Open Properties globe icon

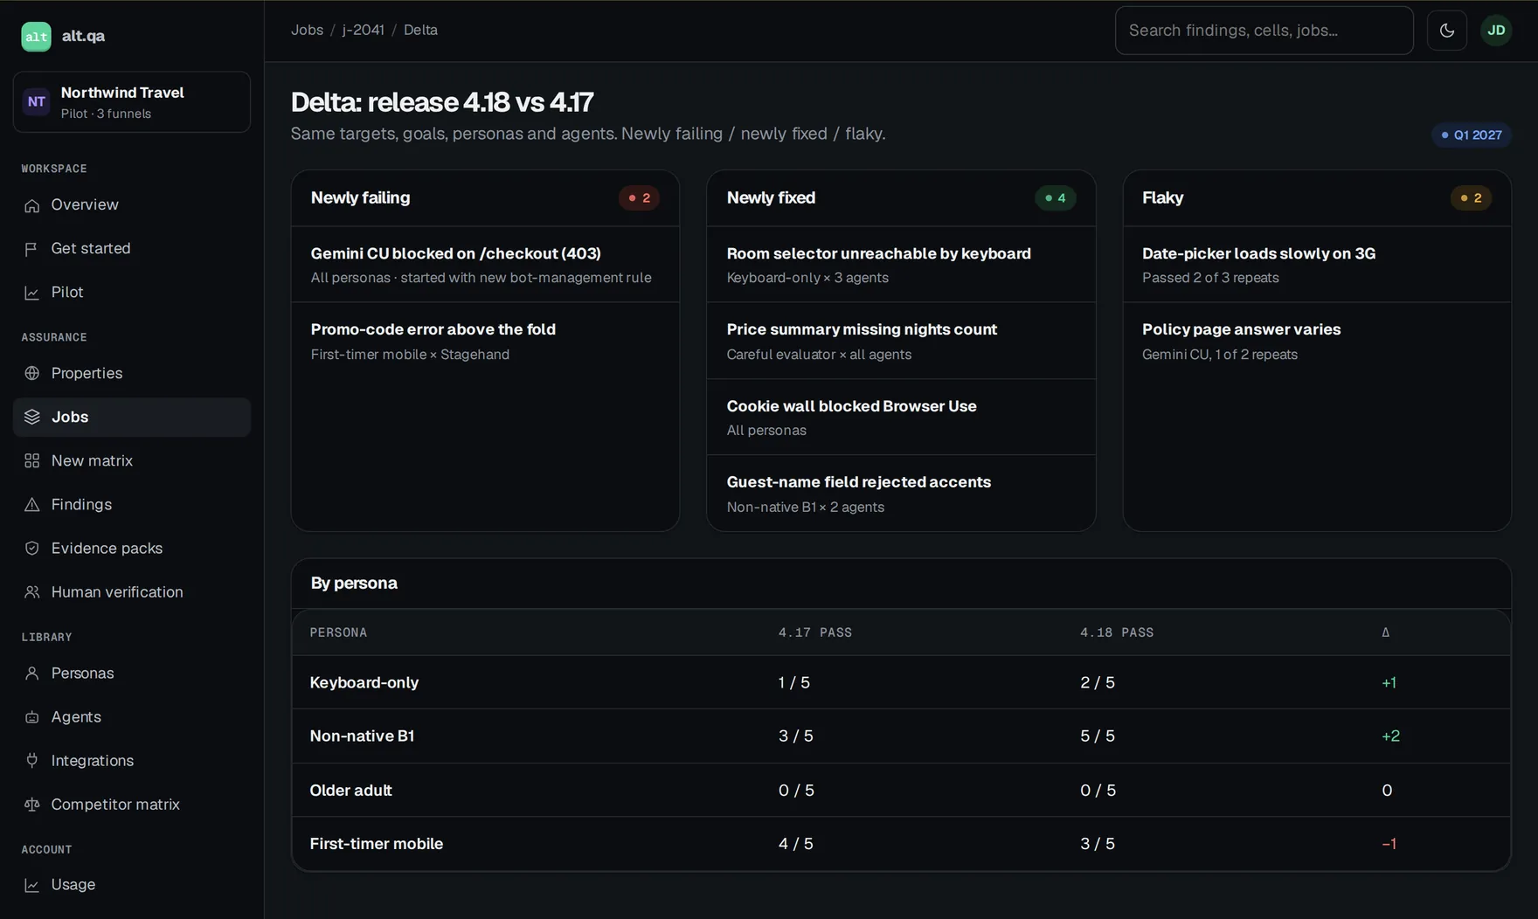[x=32, y=373]
